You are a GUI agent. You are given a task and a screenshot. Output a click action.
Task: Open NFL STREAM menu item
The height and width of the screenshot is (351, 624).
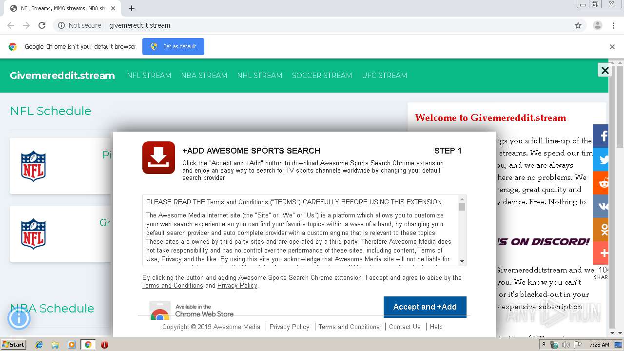tap(149, 76)
